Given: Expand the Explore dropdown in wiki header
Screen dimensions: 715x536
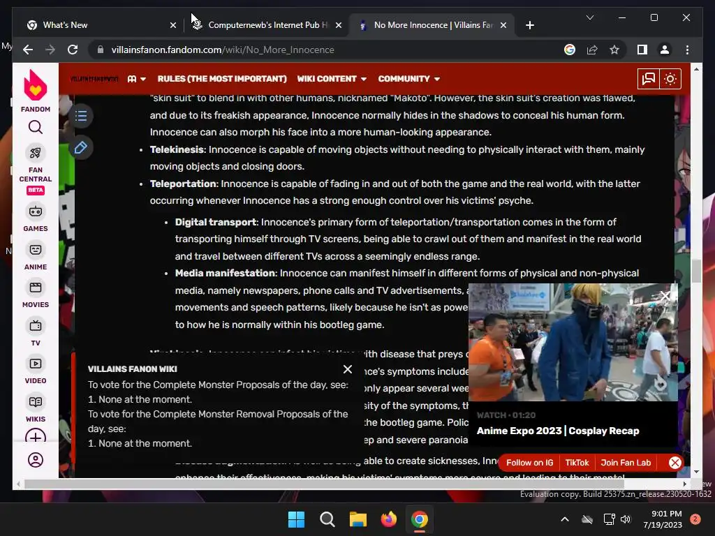Looking at the screenshot, I should 137,79.
